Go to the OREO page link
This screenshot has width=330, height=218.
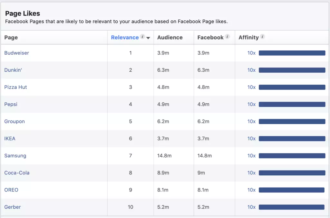tap(11, 190)
